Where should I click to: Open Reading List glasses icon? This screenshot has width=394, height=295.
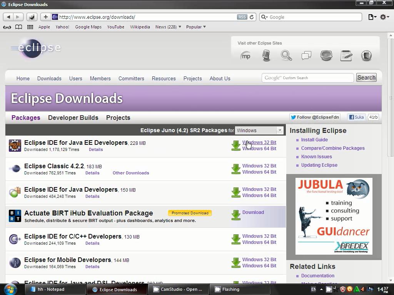click(x=7, y=27)
